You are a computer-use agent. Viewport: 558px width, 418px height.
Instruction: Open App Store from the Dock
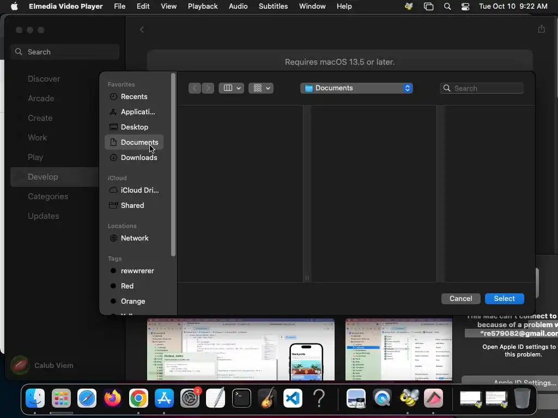(x=164, y=398)
